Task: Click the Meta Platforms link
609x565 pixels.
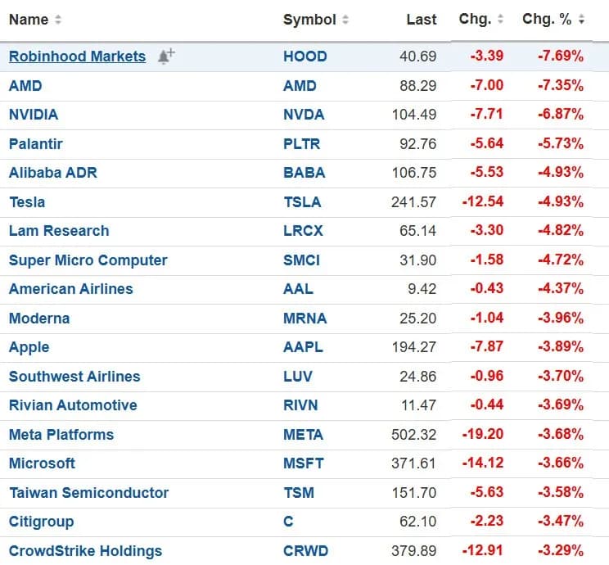Action: pyautogui.click(x=61, y=435)
